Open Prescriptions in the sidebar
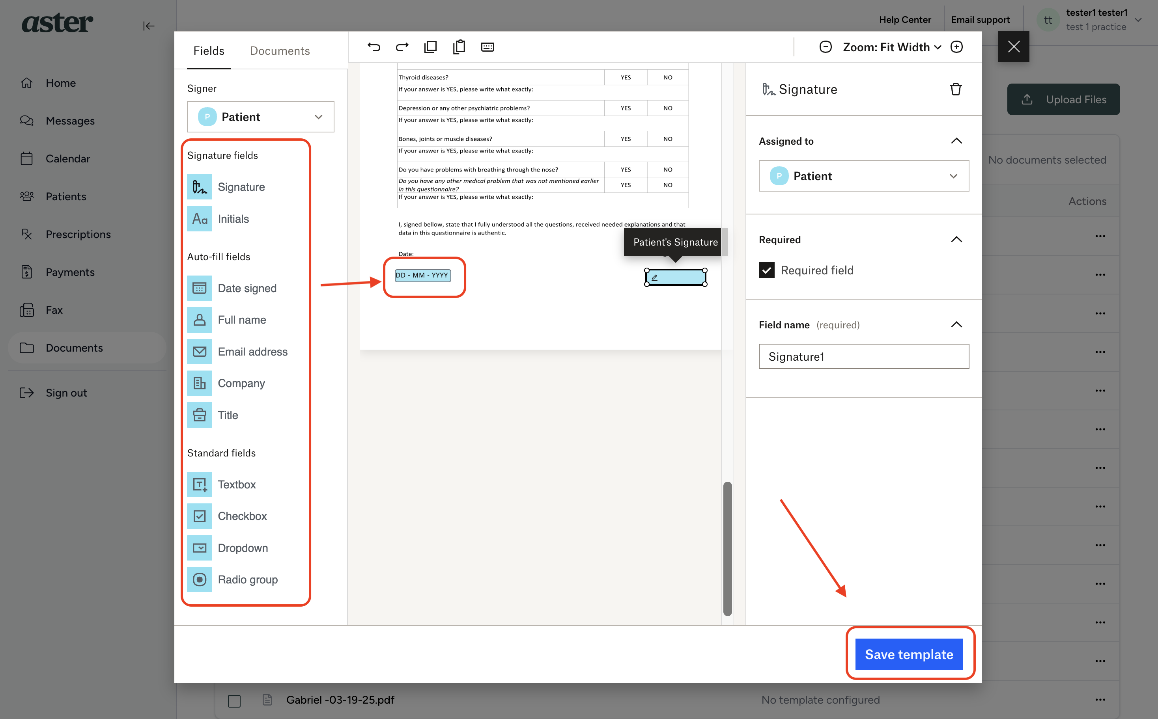This screenshot has height=719, width=1158. 87,234
